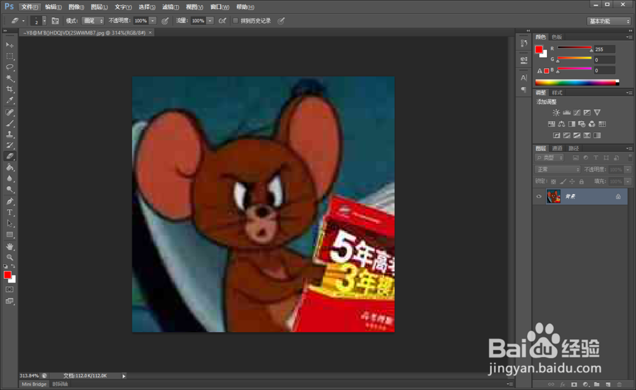Select the Horizontal Type tool
636x390 pixels.
click(10, 212)
